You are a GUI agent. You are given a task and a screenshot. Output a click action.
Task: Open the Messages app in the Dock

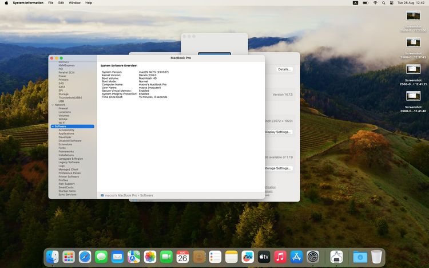pyautogui.click(x=101, y=257)
